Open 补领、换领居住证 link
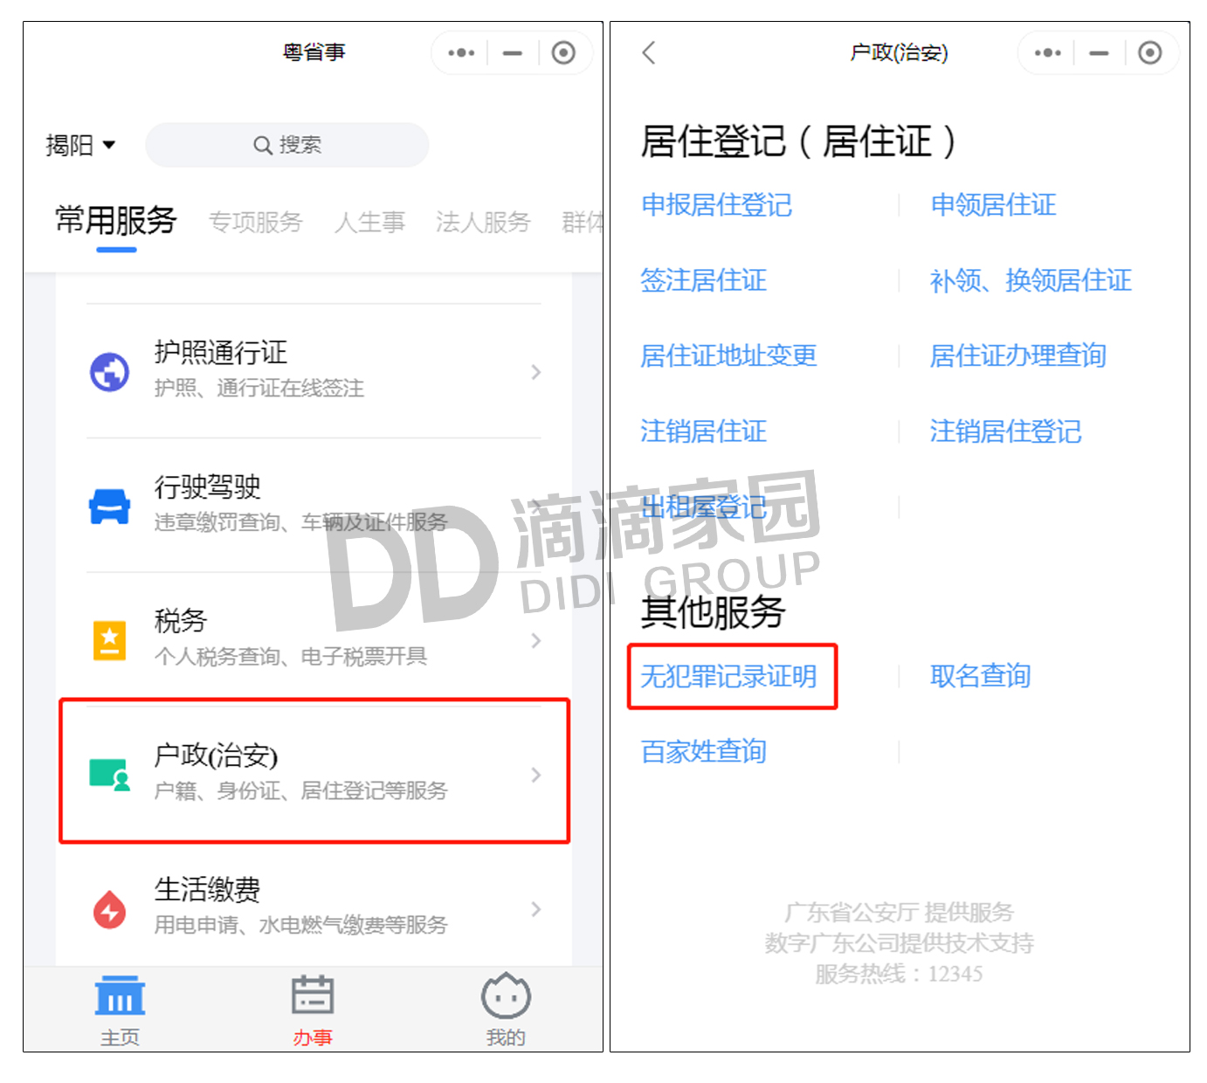The image size is (1207, 1083). (x=1031, y=280)
